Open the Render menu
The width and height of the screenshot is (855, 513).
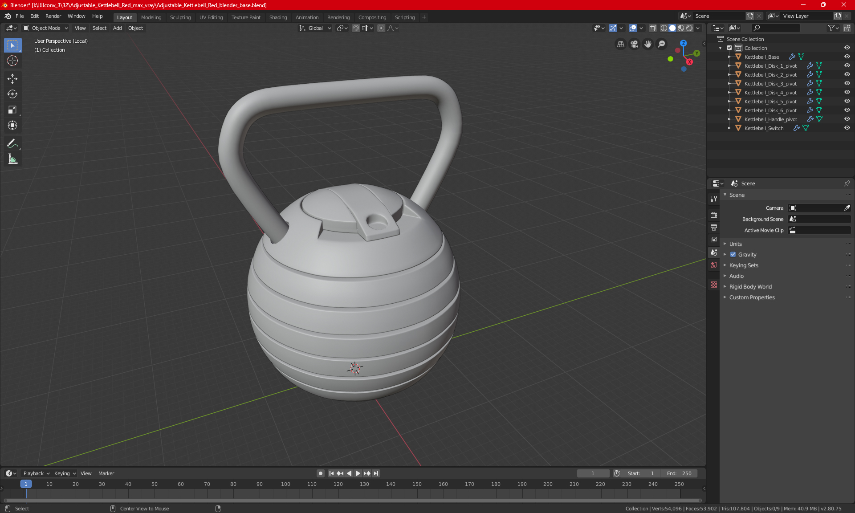53,16
